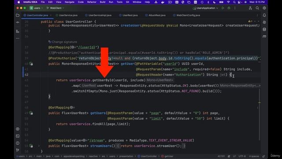
Task: Open UTF-8 encoding selector
Action: [x=242, y=156]
